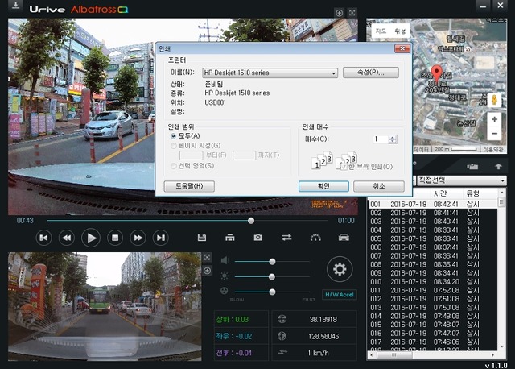Skip to the next file in playback controls
The width and height of the screenshot is (515, 369).
click(161, 238)
